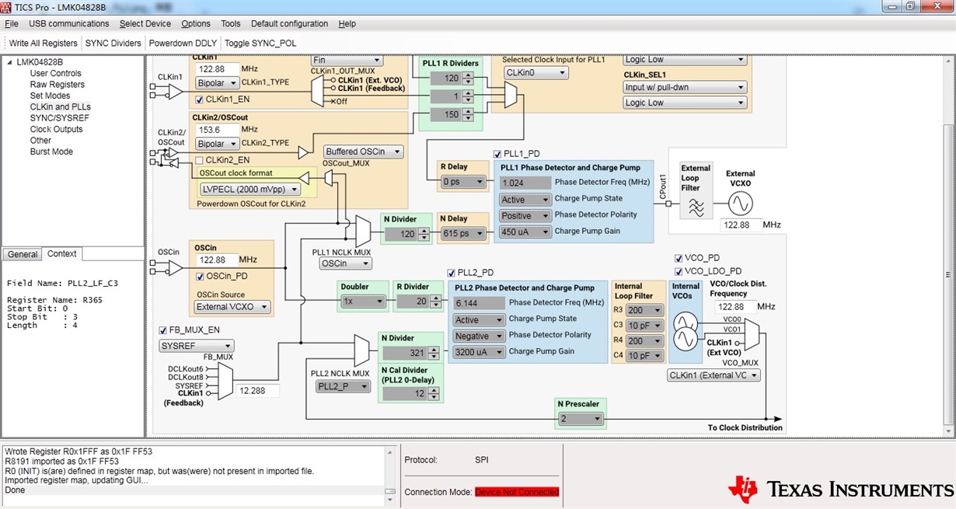Screen dimensions: 956x509
Task: Click the CLKin1 input buffer symbol
Action: [x=175, y=92]
